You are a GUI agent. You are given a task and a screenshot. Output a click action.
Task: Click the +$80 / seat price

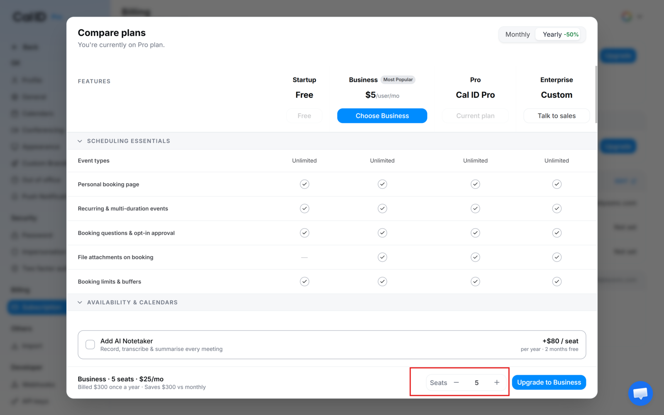tap(560, 341)
